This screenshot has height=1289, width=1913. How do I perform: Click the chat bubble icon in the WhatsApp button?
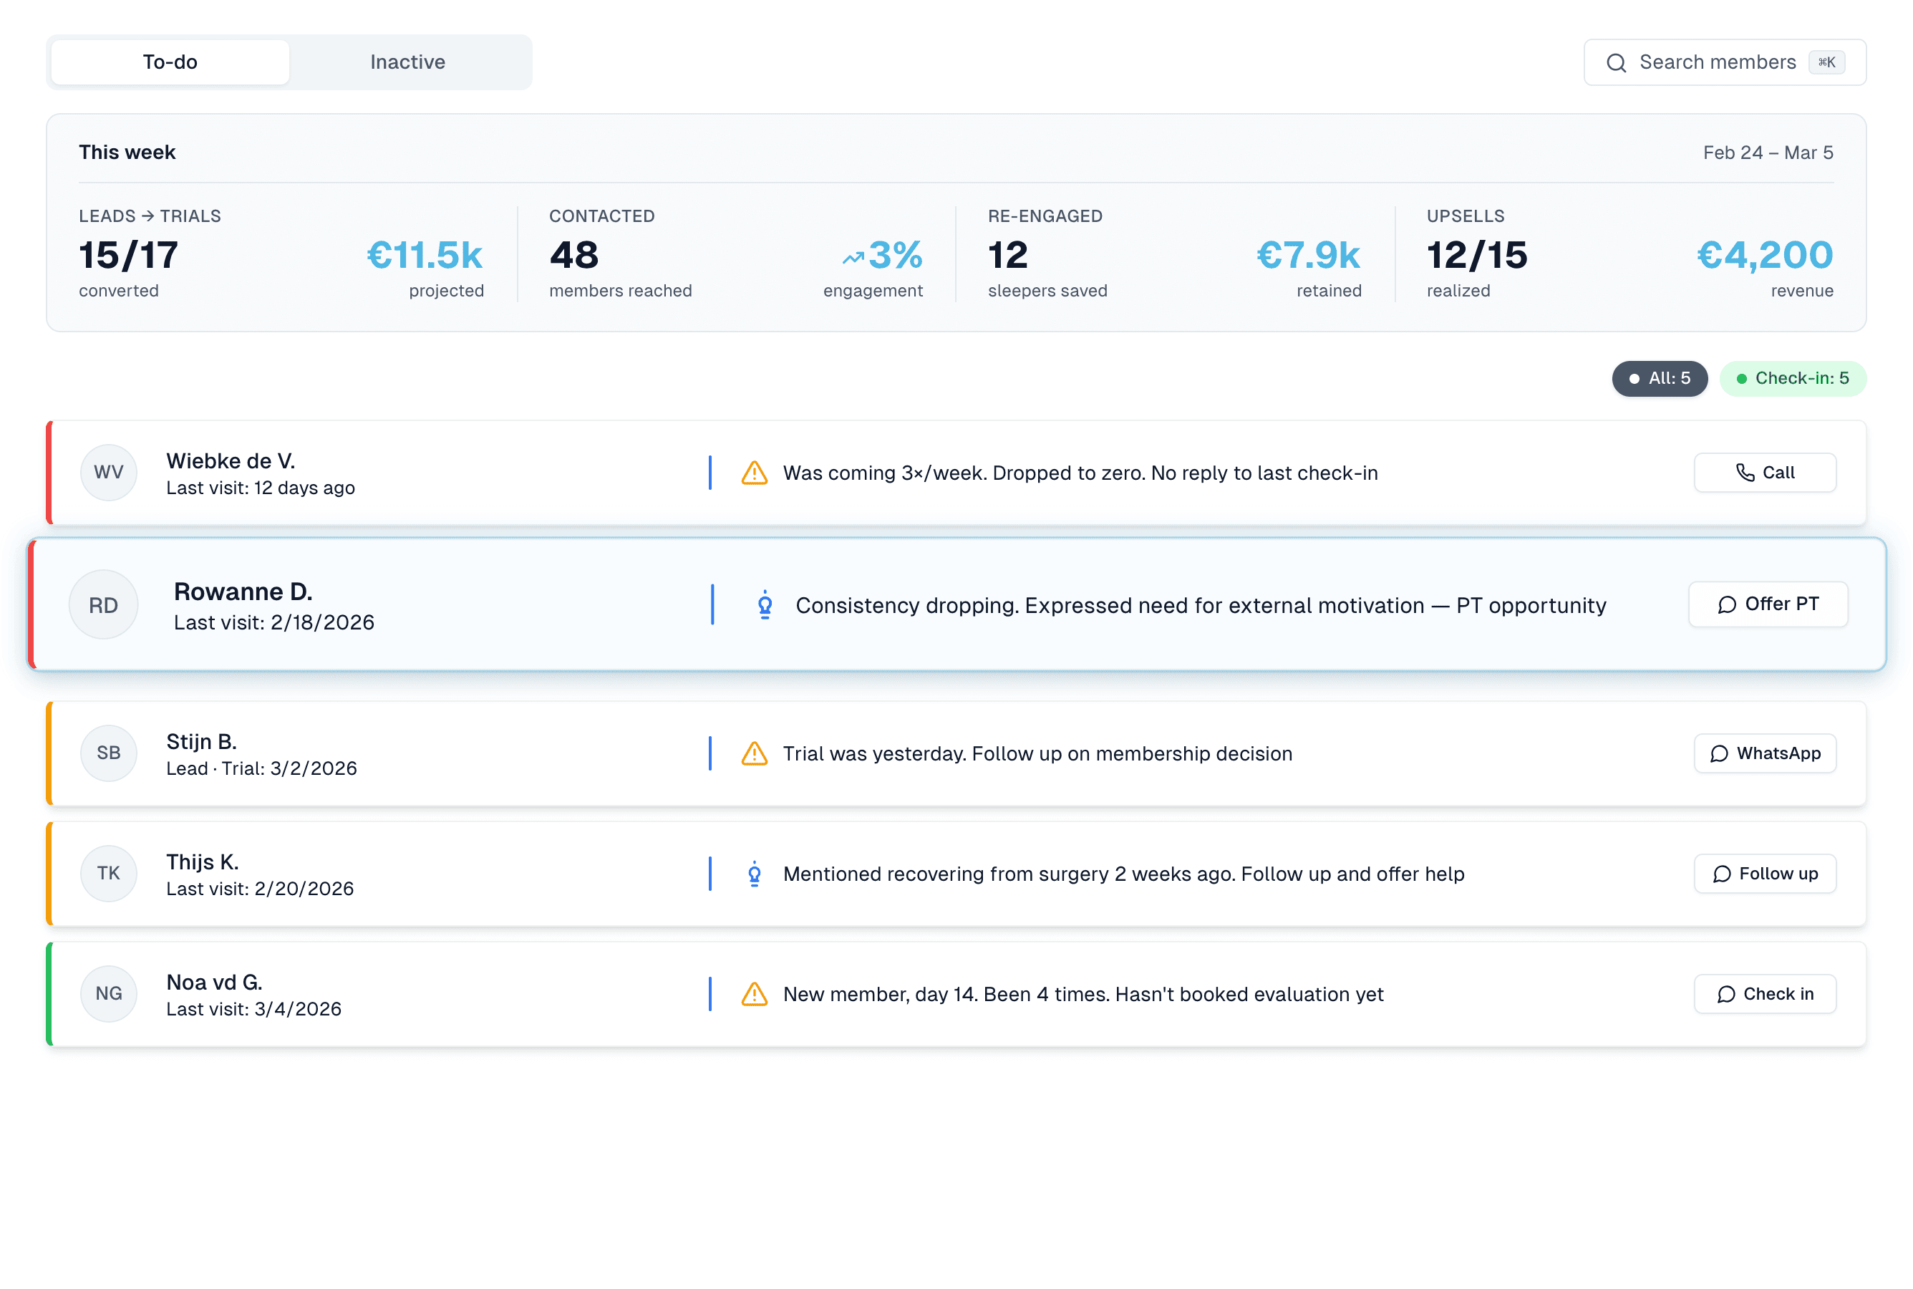[1718, 753]
